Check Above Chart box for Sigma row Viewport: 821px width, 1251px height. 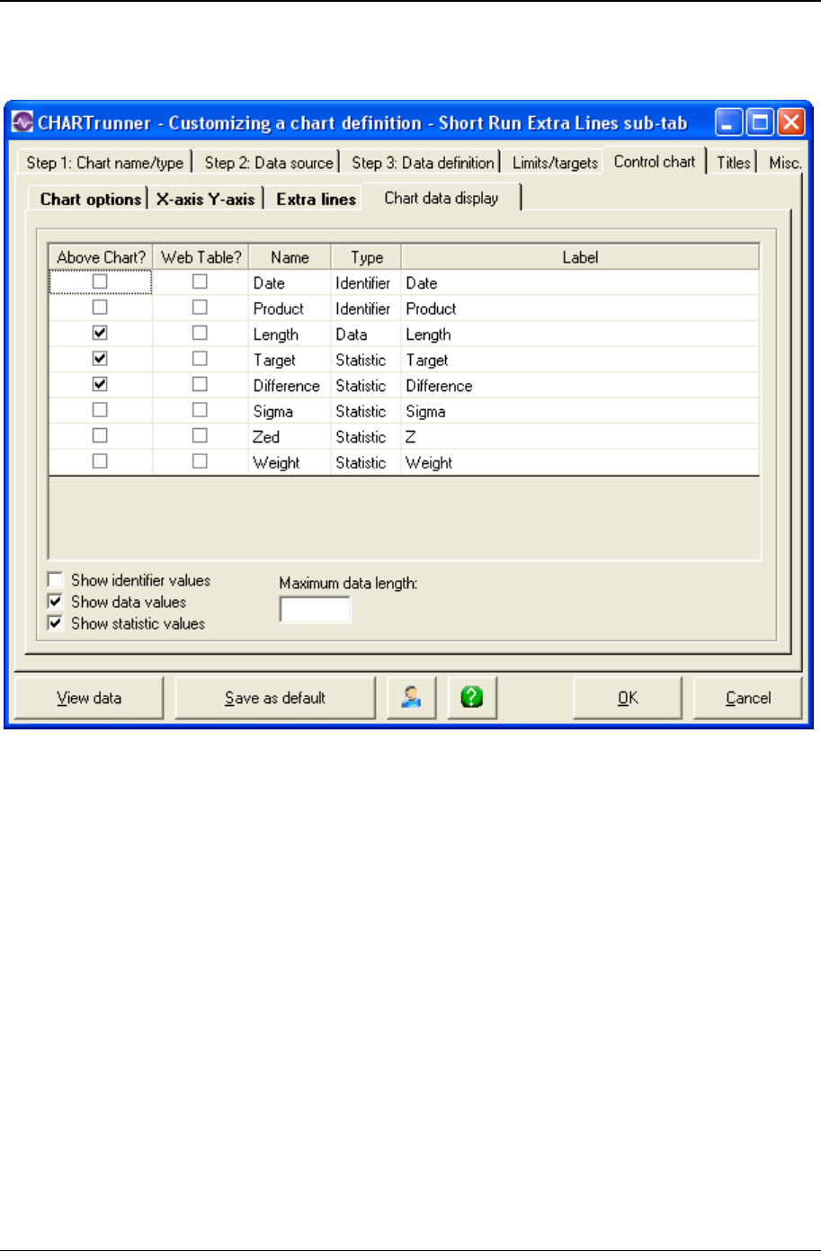point(100,410)
